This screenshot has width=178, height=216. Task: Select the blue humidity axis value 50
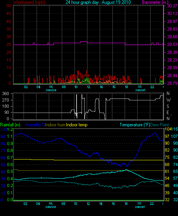[3, 165]
